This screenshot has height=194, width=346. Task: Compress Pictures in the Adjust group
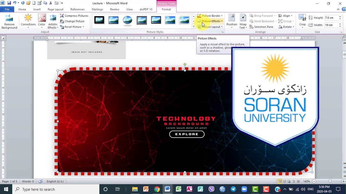[74, 16]
